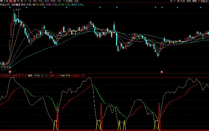Image resolution: width=209 pixels, height=131 pixels.
Task: Switch to the 周 (weekly) period tab
Action: [14, 1]
